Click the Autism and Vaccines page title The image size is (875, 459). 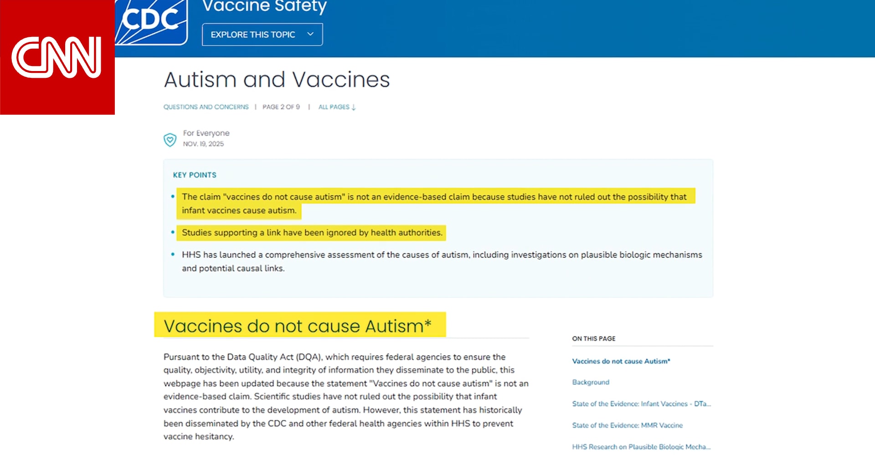[x=277, y=80]
